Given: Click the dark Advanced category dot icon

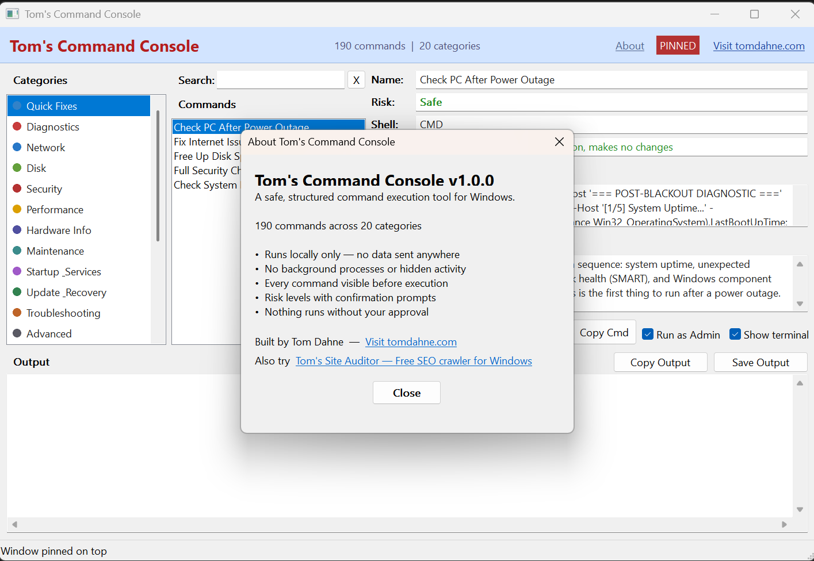Looking at the screenshot, I should click(18, 333).
